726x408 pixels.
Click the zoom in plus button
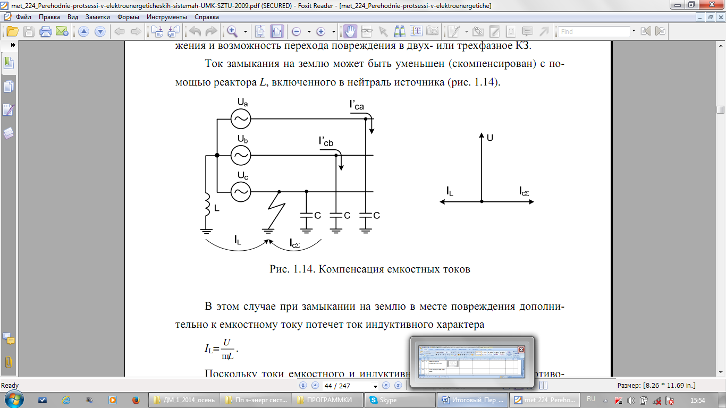pos(321,31)
